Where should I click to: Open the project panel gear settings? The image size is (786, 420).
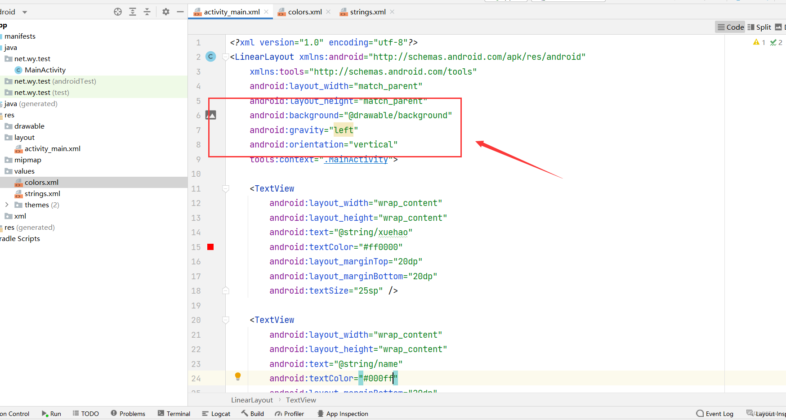[x=166, y=12]
